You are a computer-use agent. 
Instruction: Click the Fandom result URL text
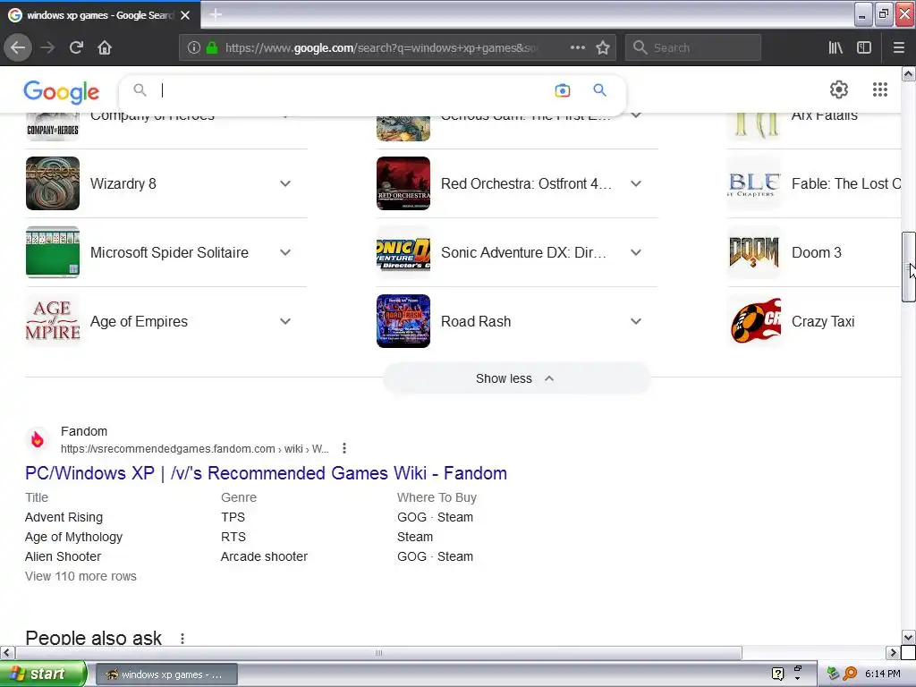pos(194,449)
